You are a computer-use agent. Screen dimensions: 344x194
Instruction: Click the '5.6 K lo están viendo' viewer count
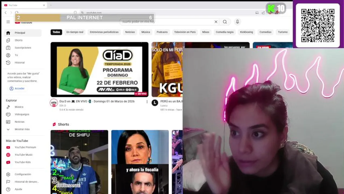tap(71, 110)
